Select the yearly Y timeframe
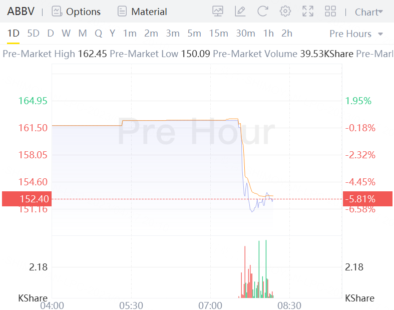The height and width of the screenshot is (310, 394). (112, 34)
